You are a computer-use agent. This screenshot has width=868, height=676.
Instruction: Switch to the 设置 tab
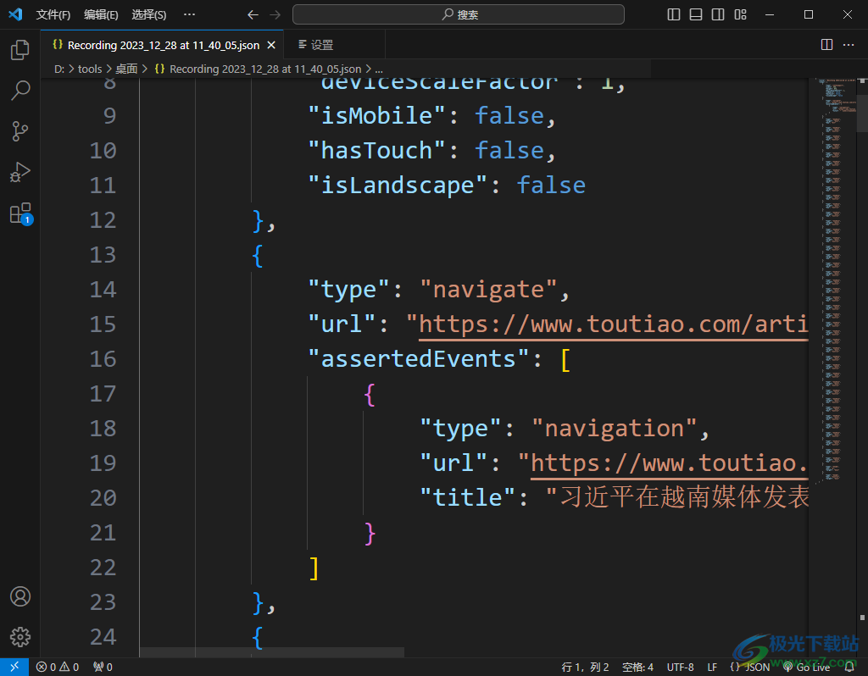click(x=334, y=45)
